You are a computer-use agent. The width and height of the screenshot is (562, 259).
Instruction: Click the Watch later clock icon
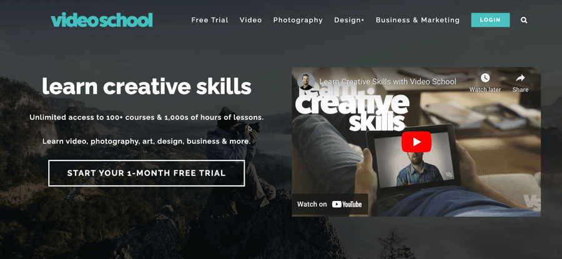coord(485,78)
